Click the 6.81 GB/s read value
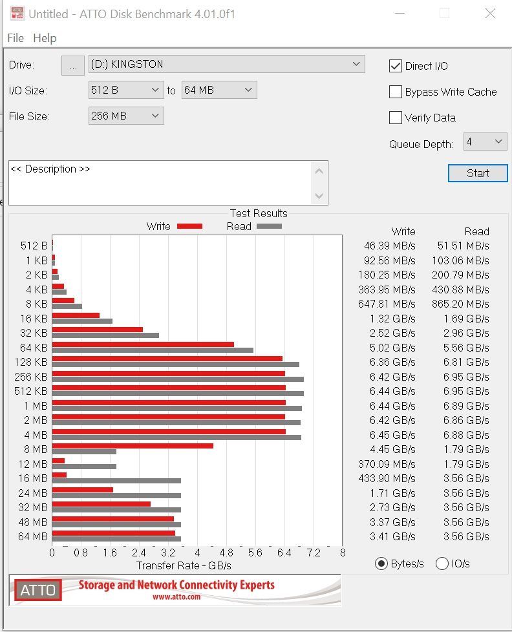Image resolution: width=512 pixels, height=632 pixels. click(466, 362)
